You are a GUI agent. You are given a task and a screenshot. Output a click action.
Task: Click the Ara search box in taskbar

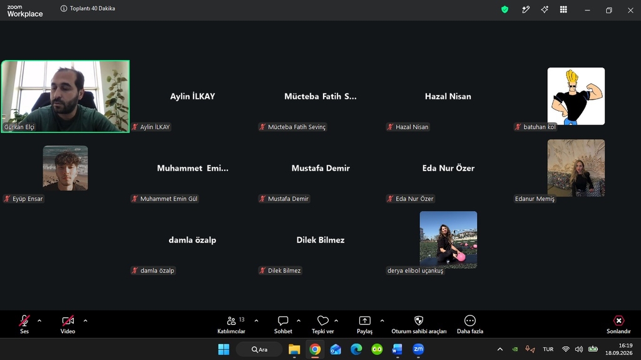point(260,349)
